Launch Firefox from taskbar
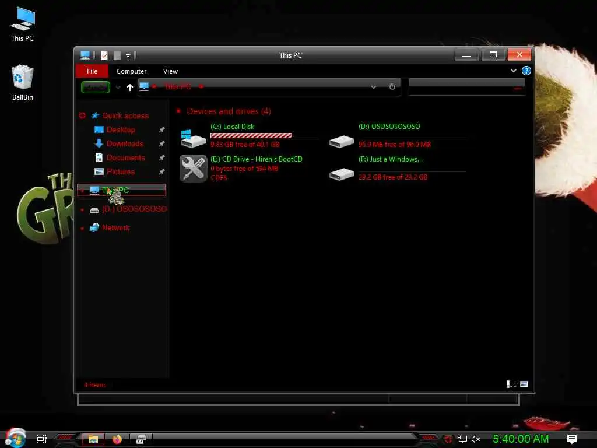This screenshot has height=448, width=597. pos(117,439)
